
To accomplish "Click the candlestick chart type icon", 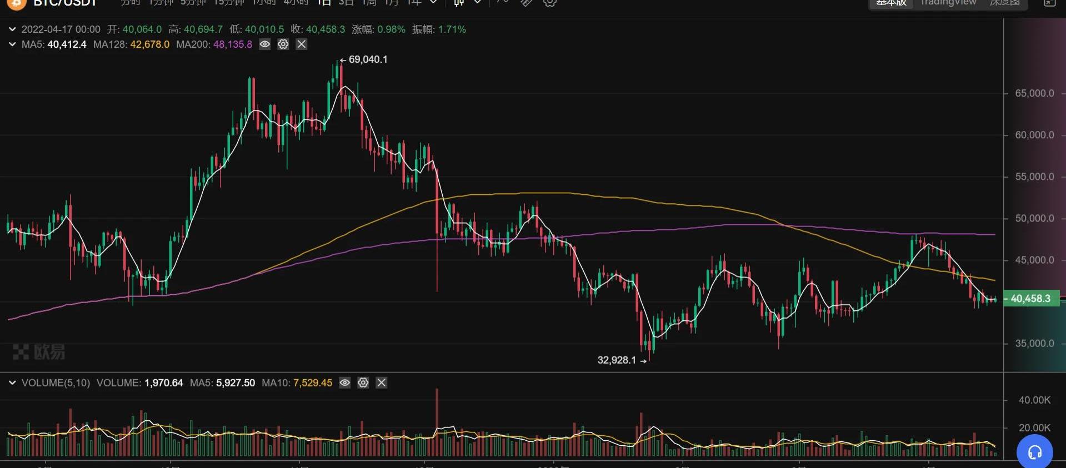I will [459, 3].
